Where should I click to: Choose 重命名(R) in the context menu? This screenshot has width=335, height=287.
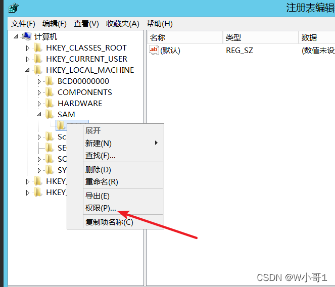coord(123,181)
